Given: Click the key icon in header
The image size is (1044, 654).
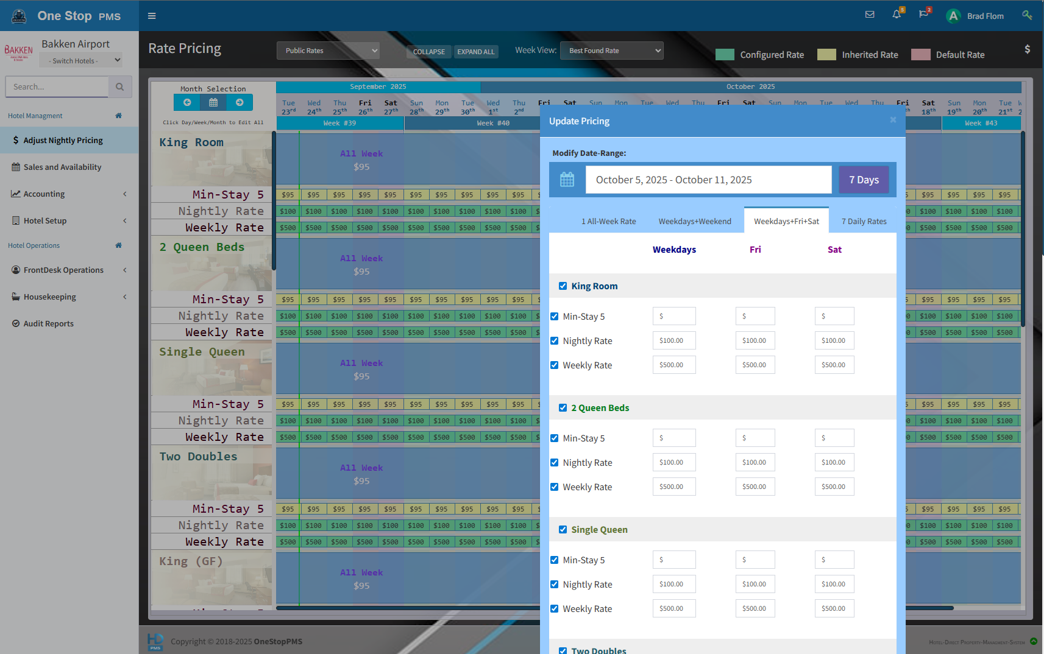Looking at the screenshot, I should click(x=1027, y=15).
